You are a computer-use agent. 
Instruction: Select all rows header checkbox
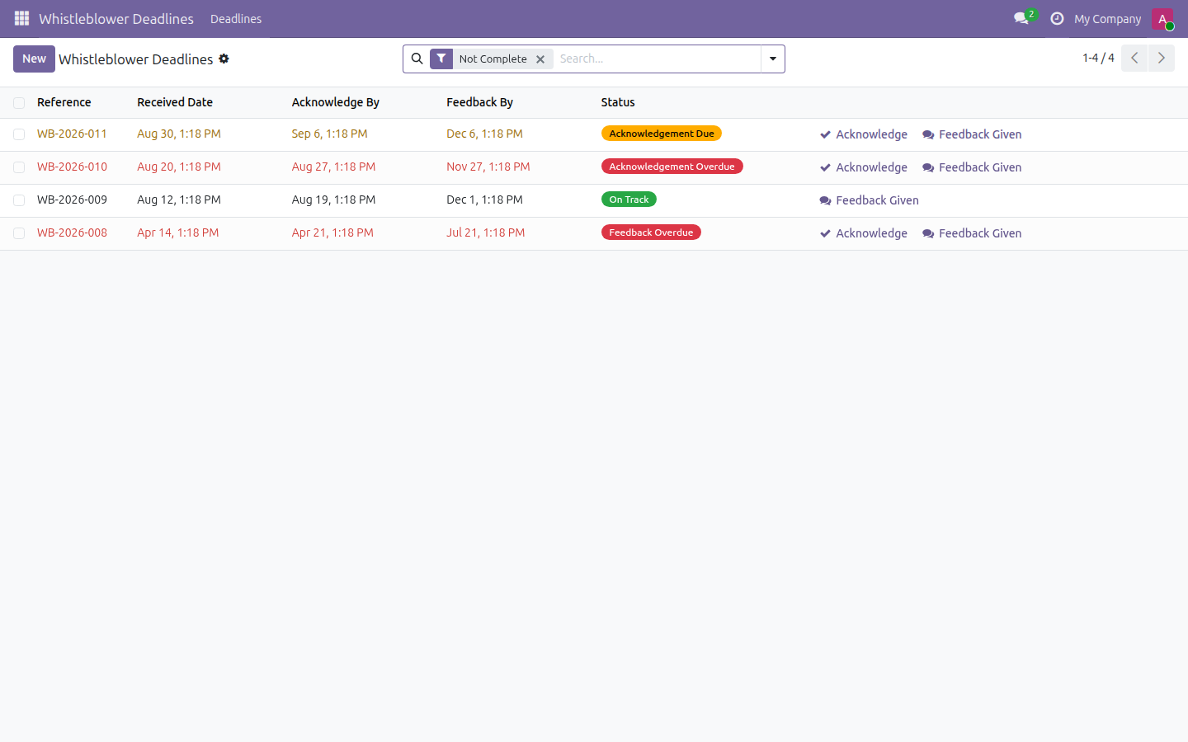[x=19, y=103]
